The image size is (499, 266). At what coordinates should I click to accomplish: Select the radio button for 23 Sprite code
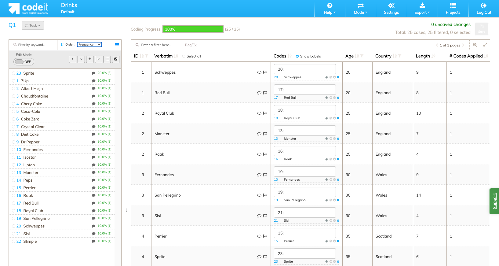tap(13, 73)
